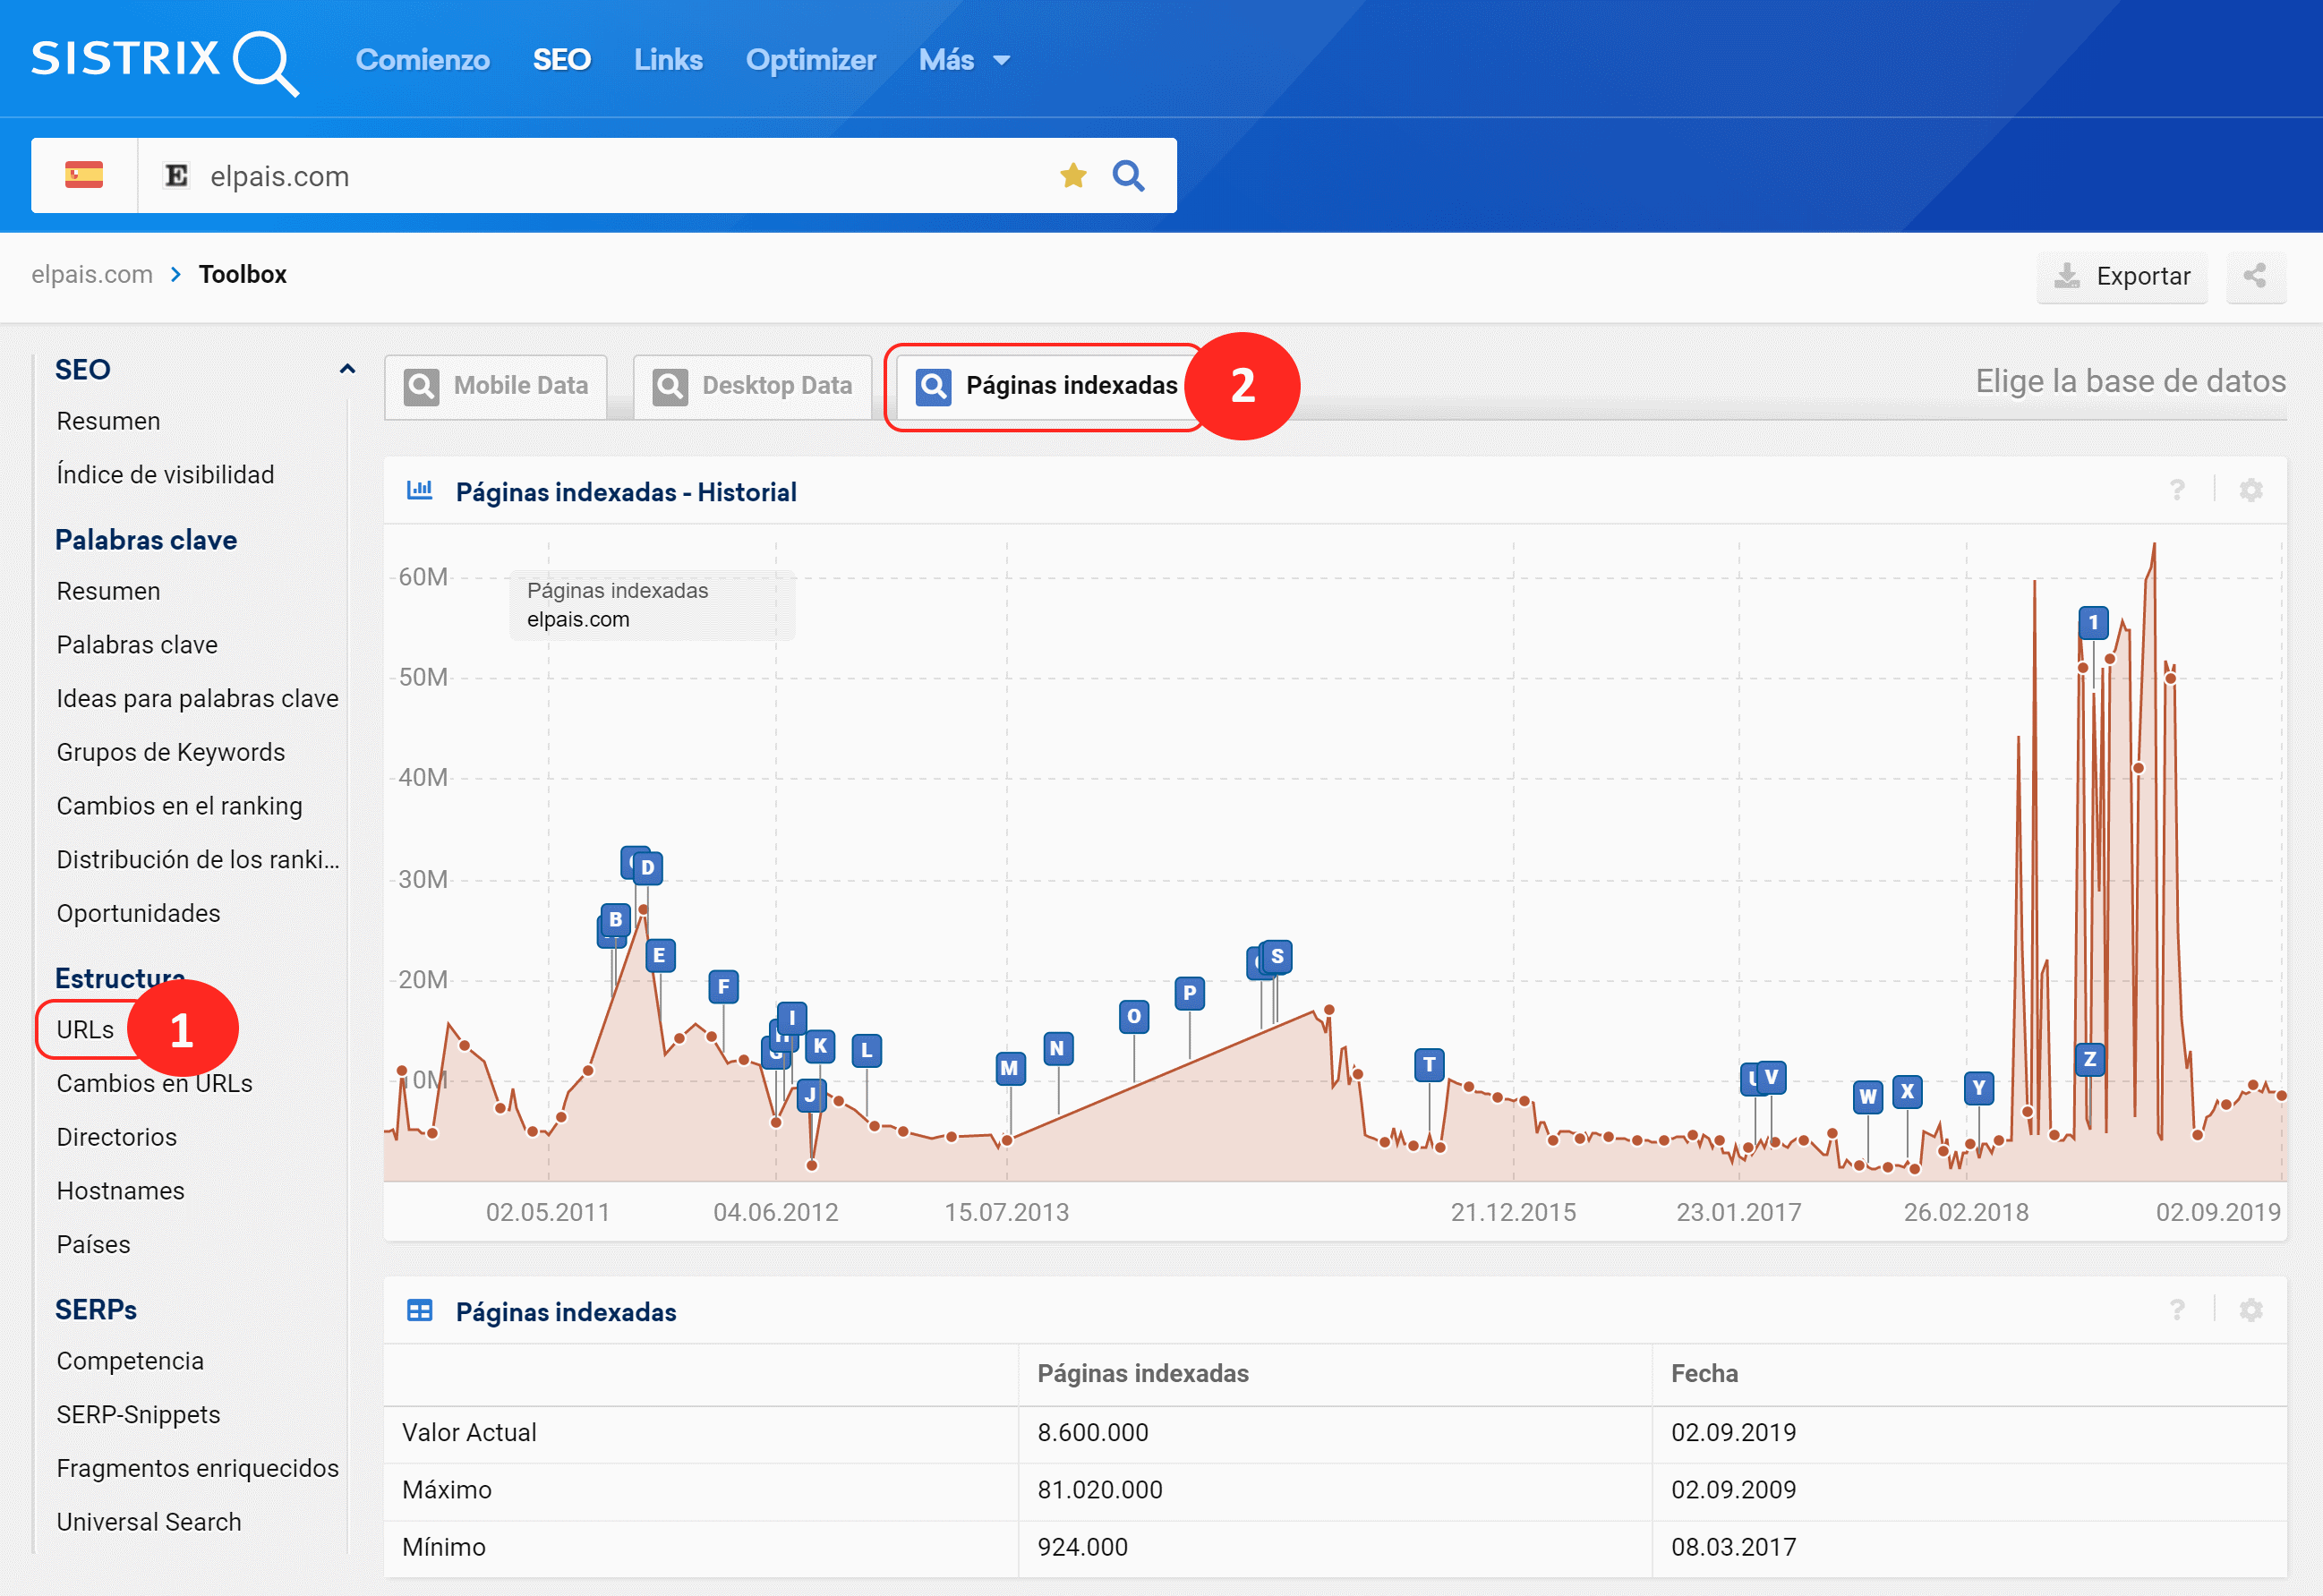Viewport: 2323px width, 1596px height.
Task: Click chart event marker T
Action: [x=1429, y=1065]
